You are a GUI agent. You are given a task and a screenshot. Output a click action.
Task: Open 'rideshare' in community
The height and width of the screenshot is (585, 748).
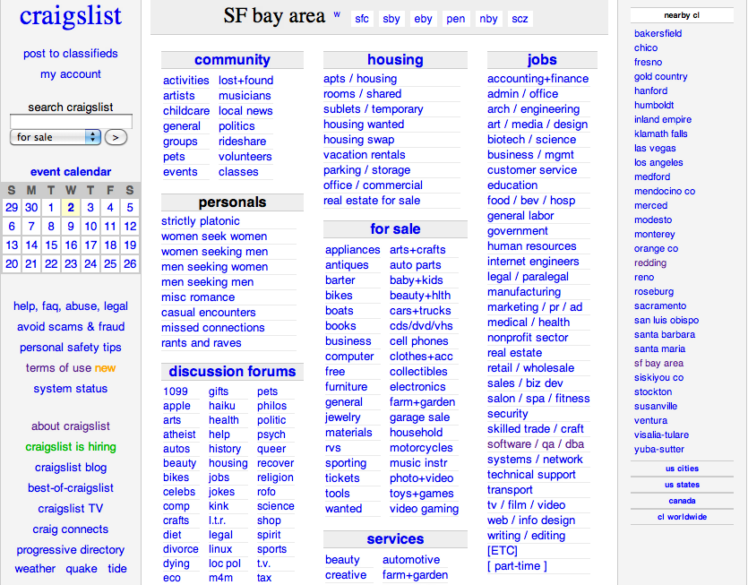pyautogui.click(x=243, y=142)
